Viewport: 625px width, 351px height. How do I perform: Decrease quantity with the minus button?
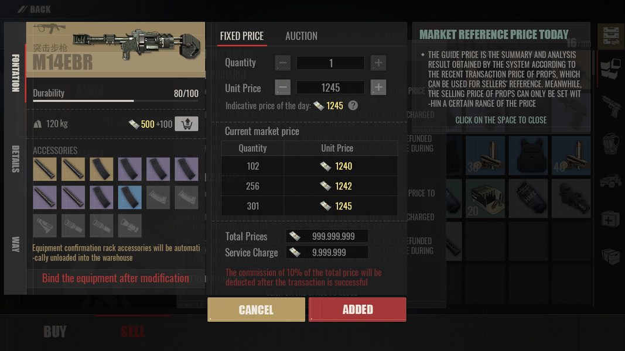click(282, 63)
